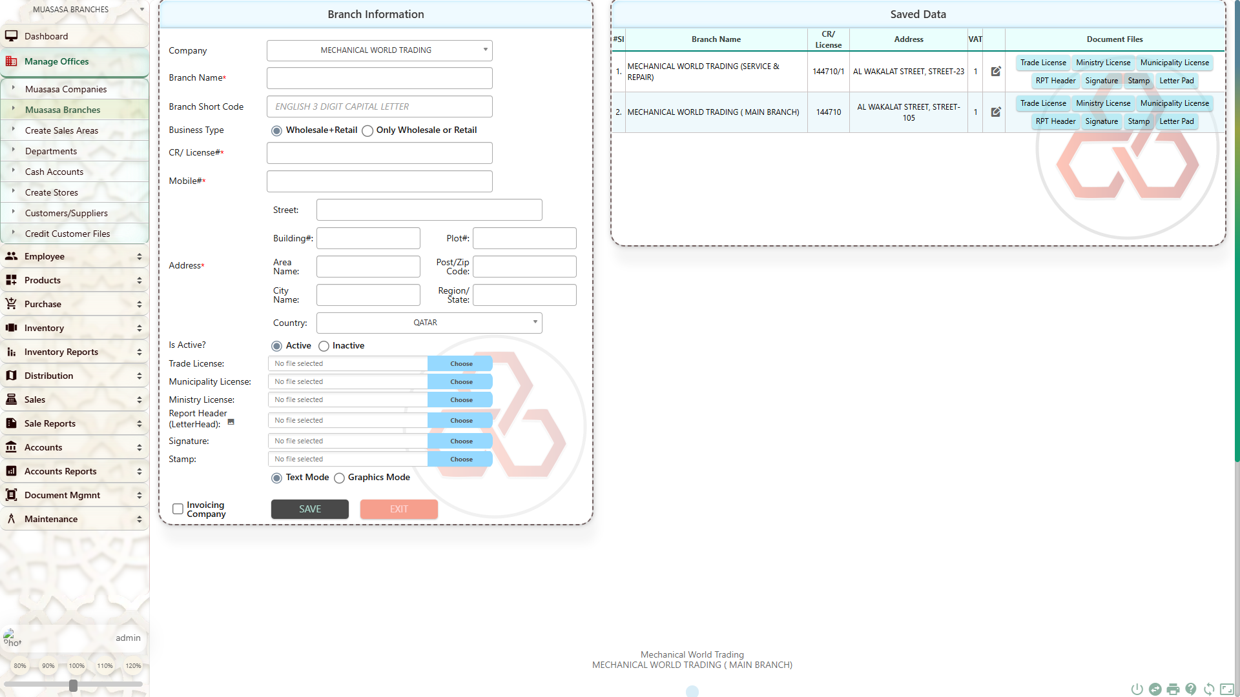The image size is (1240, 697).
Task: Toggle fullscreen icon at bottom right
Action: (1227, 689)
